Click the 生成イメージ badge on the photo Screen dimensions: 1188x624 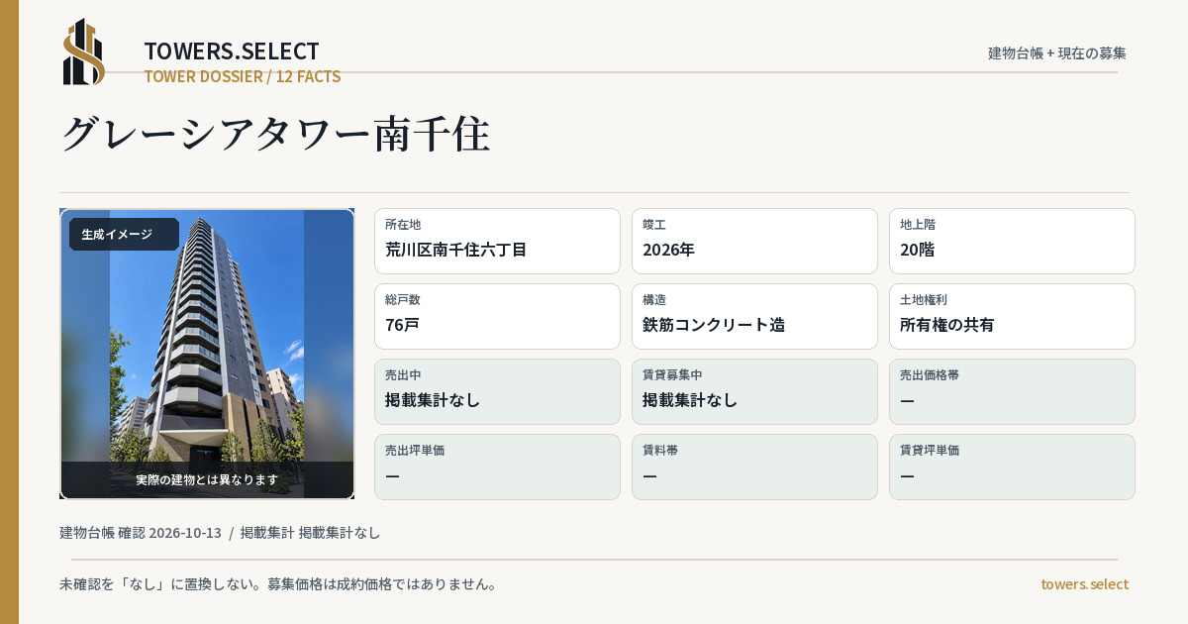coord(124,235)
